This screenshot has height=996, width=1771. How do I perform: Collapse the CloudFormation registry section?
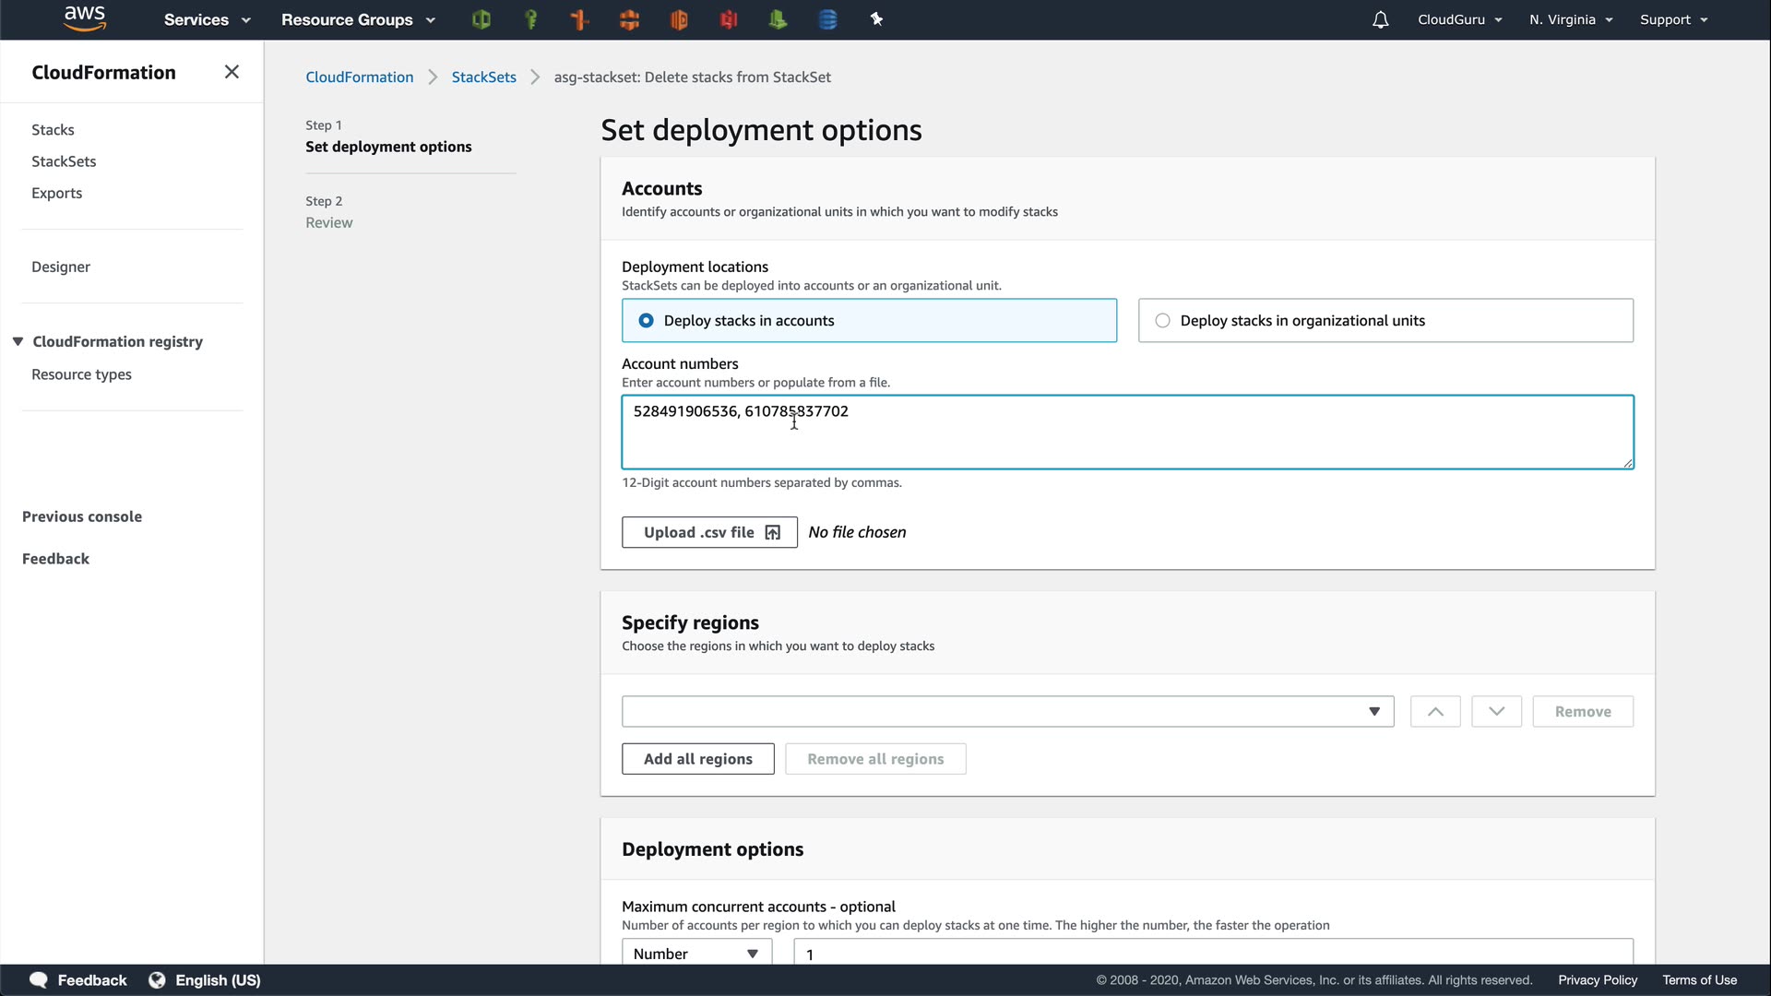[x=18, y=341]
